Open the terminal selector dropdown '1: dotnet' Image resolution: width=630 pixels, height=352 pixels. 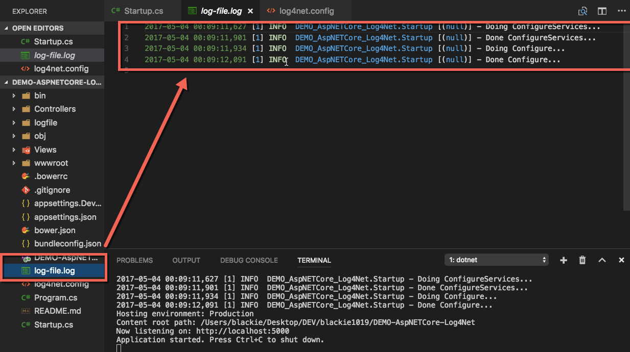click(x=496, y=260)
